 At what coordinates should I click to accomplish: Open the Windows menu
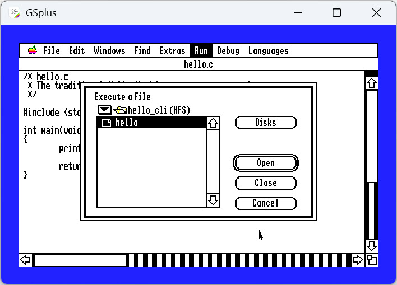coord(109,50)
